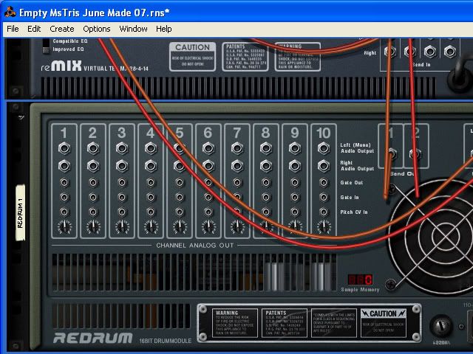Flip the reMix EQ mode switch
Viewport: 473px width, 354px height.
(46, 46)
